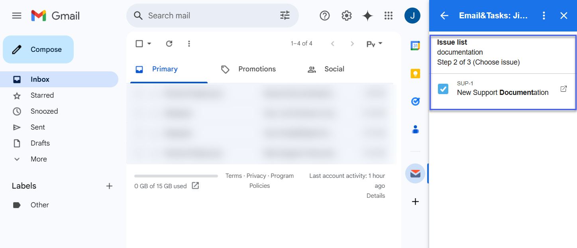Screen dimensions: 577x248
Task: Open the account activity Details link
Action: pyautogui.click(x=375, y=196)
